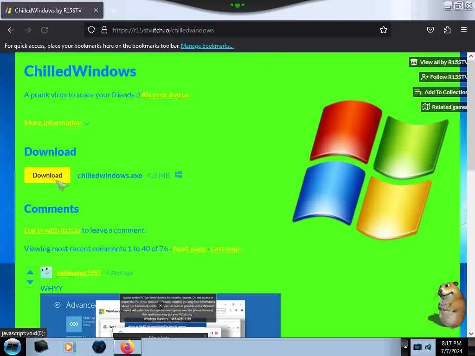Show hidden system tray icons
Viewport: 475px width, 356px height.
point(405,347)
